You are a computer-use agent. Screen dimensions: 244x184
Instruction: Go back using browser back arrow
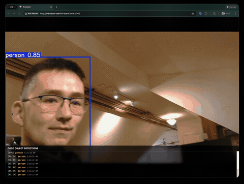(9, 13)
